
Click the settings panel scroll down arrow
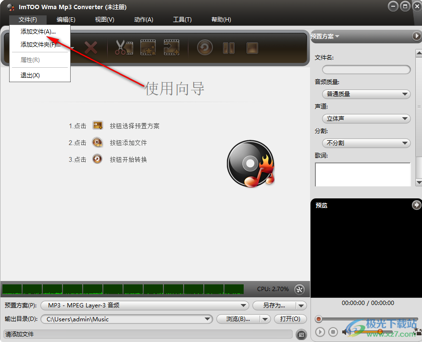point(419,182)
